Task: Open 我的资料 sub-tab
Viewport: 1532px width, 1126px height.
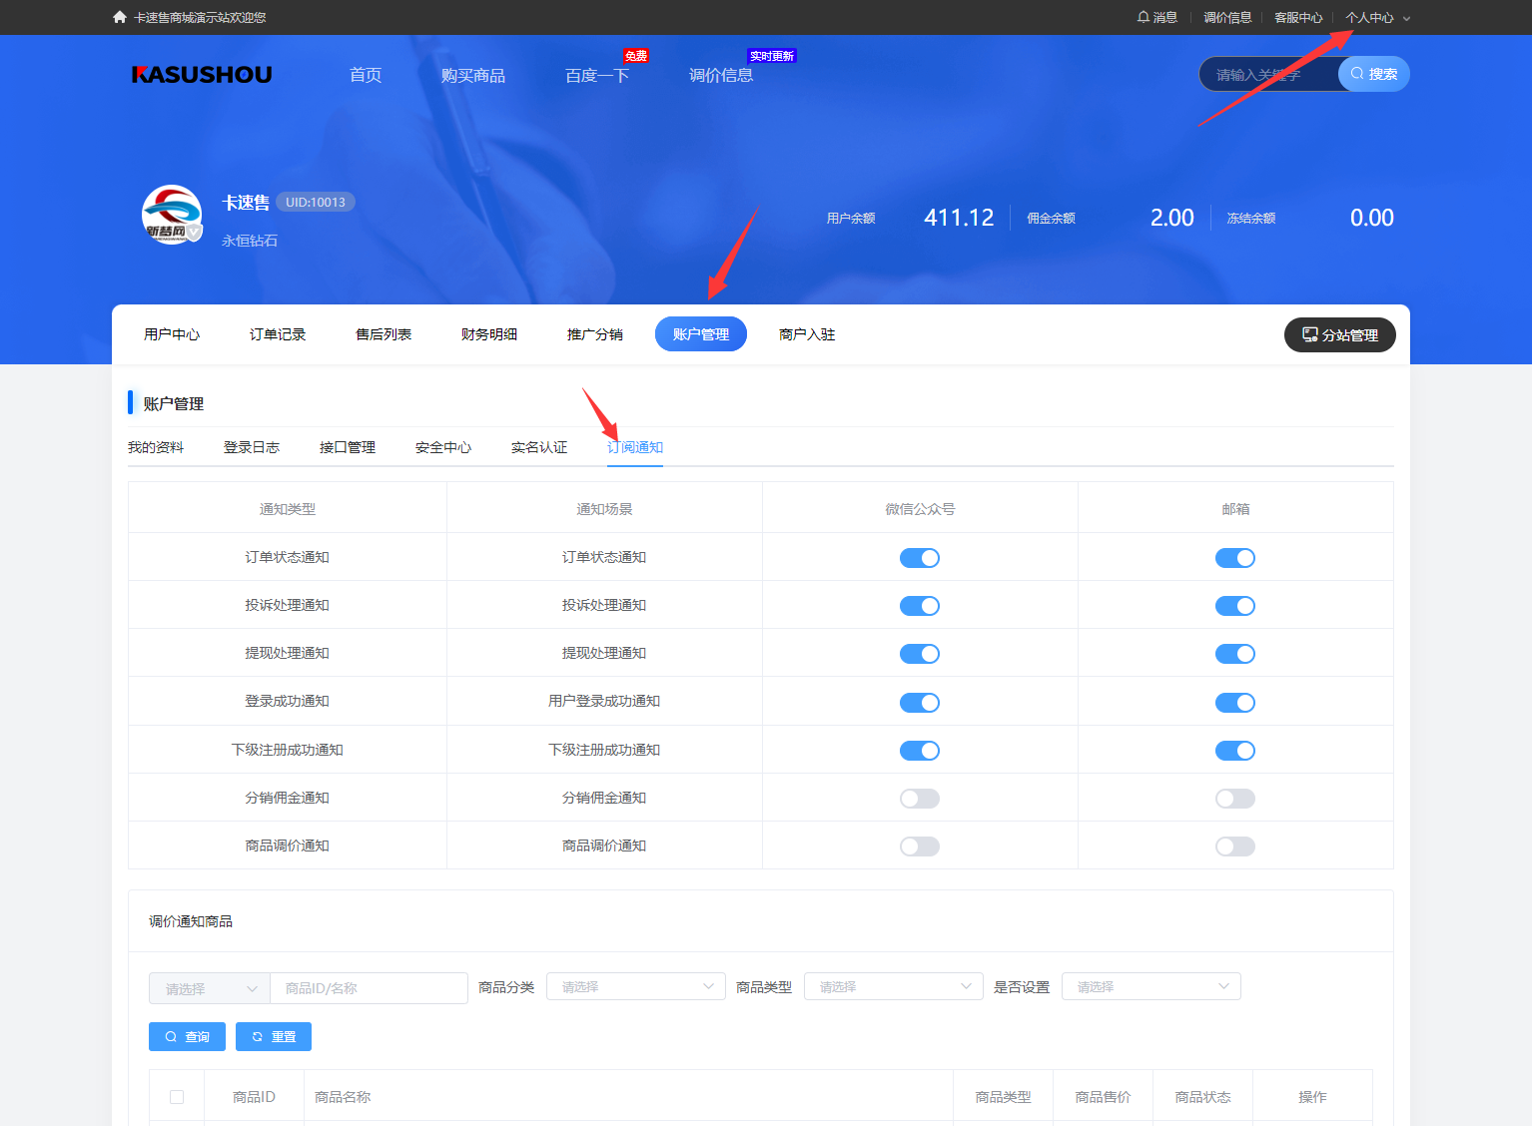Action: (x=156, y=447)
